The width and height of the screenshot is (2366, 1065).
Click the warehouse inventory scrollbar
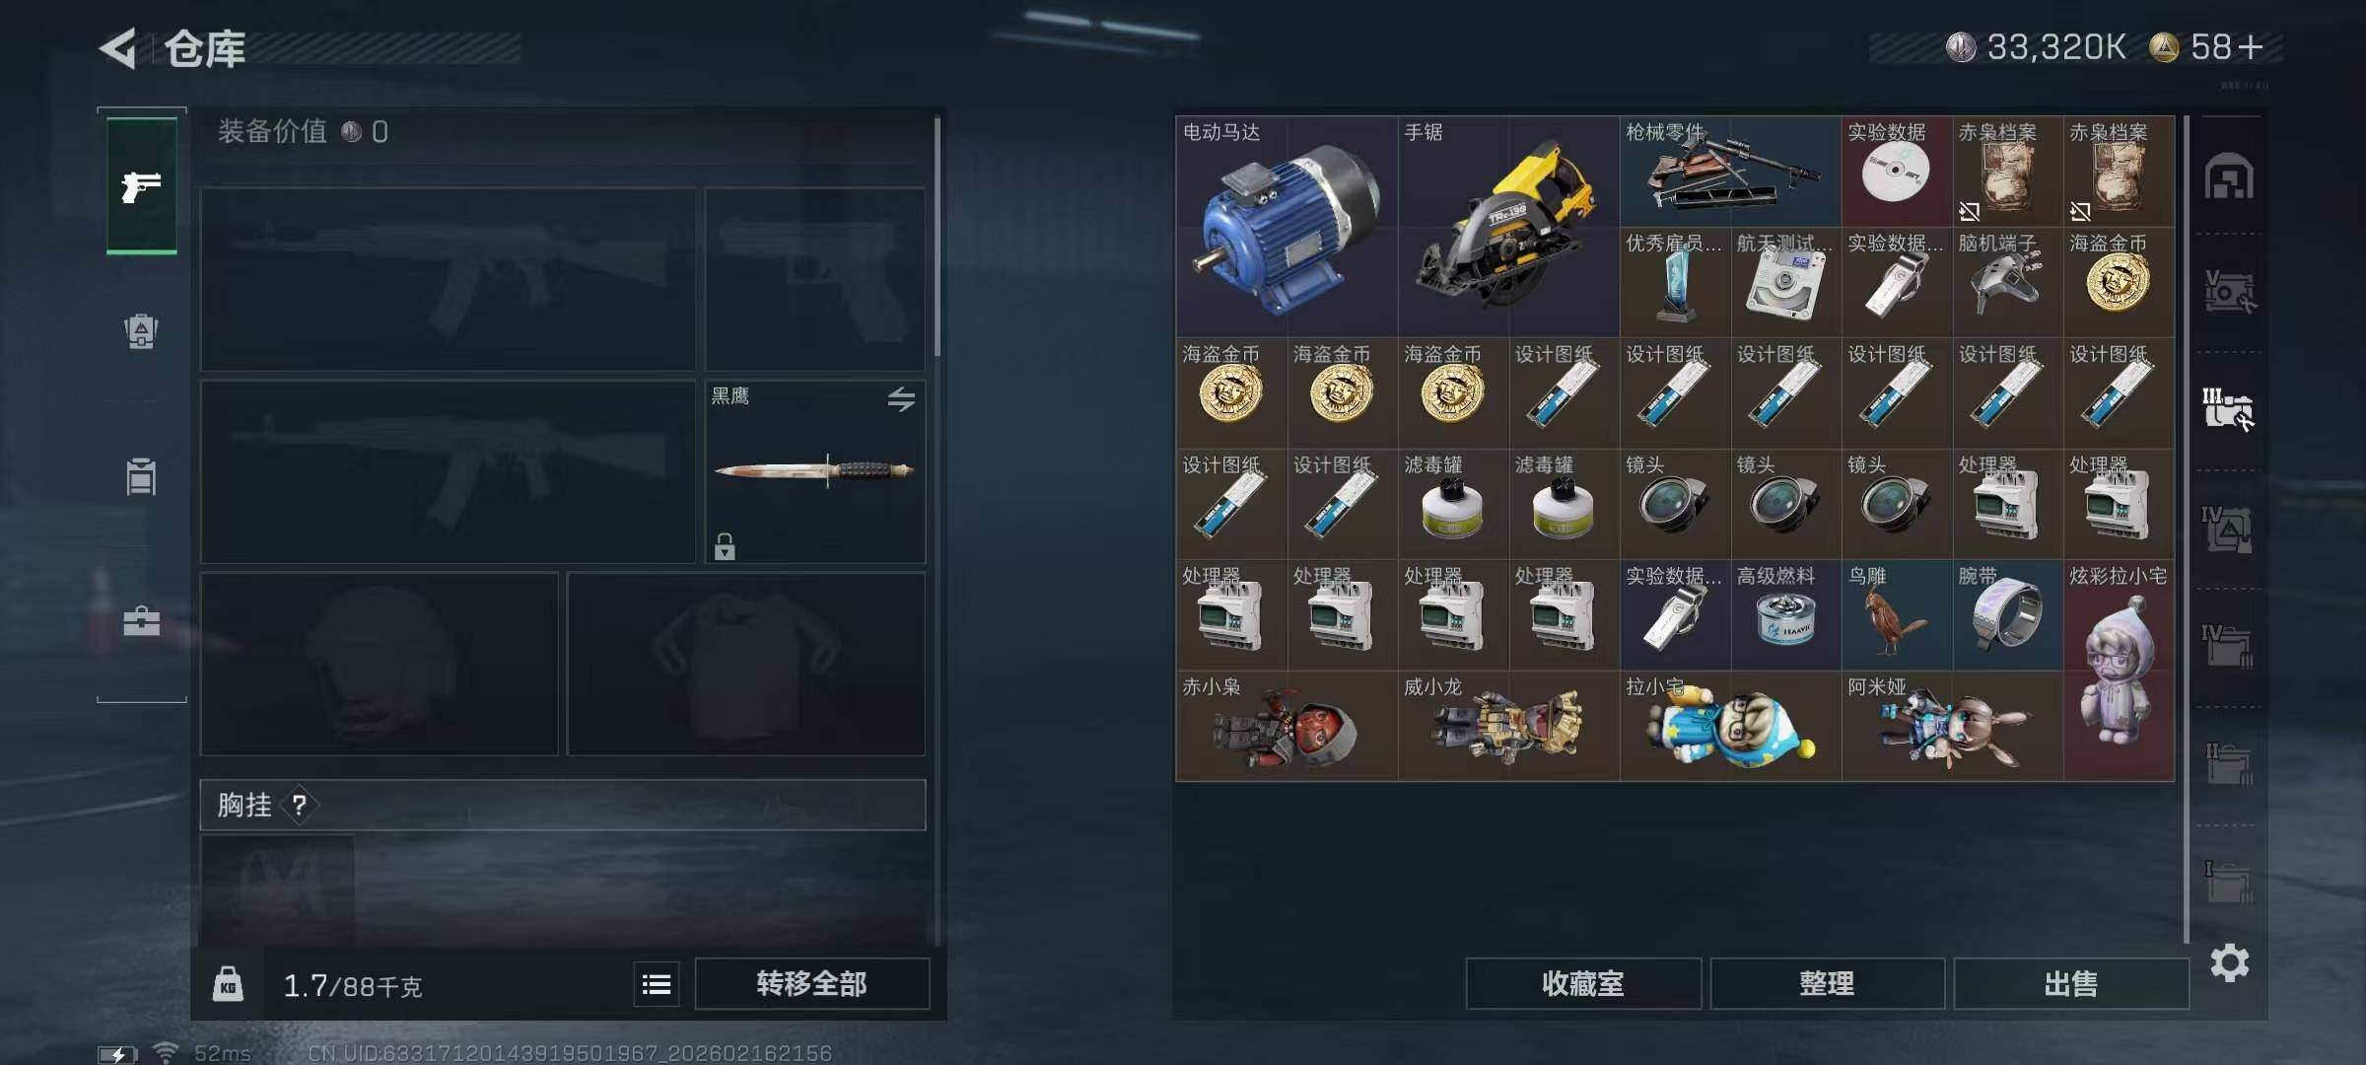coord(2186,528)
